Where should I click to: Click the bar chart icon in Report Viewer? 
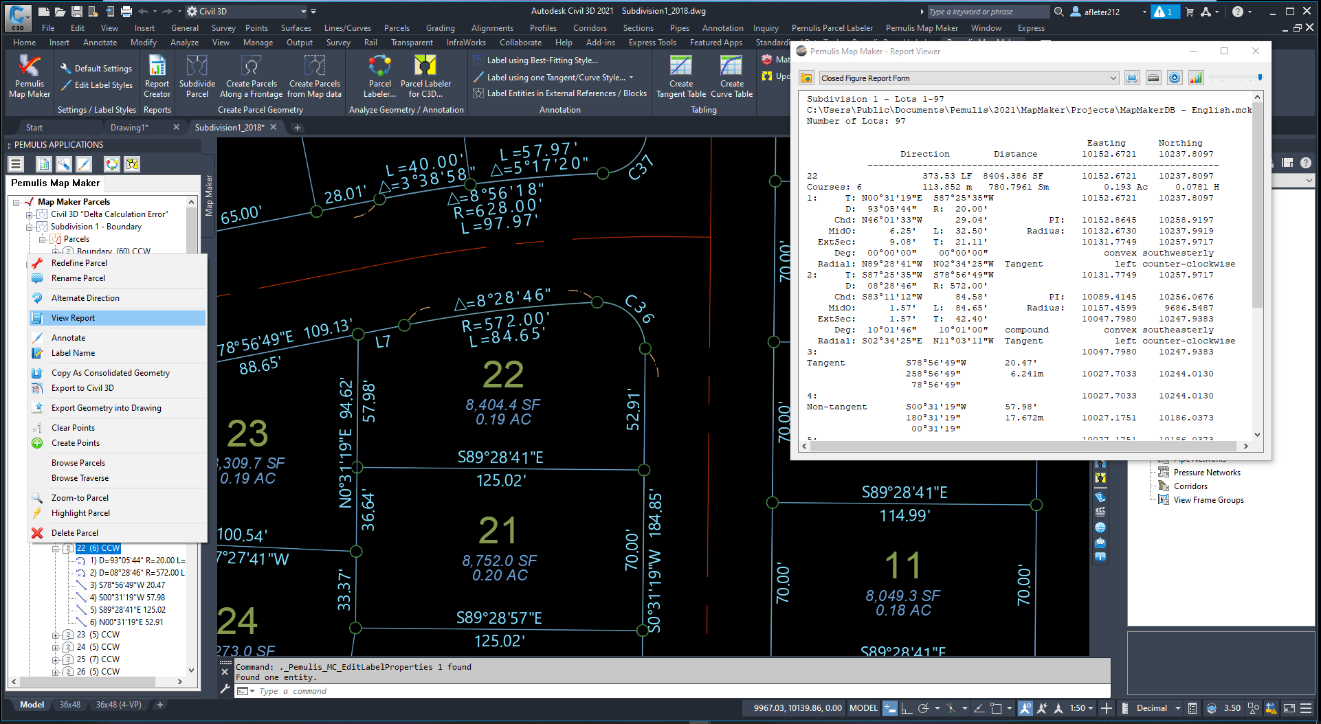1196,78
